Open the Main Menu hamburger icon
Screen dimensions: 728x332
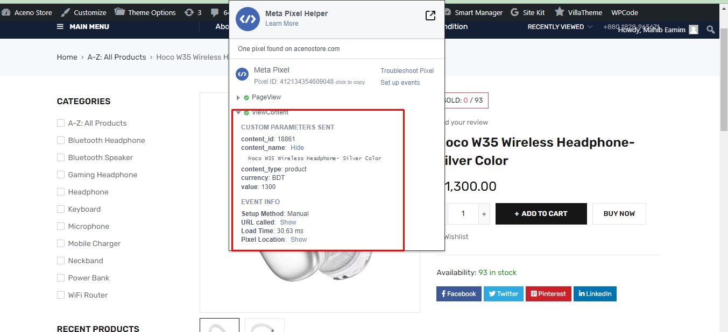pyautogui.click(x=60, y=27)
